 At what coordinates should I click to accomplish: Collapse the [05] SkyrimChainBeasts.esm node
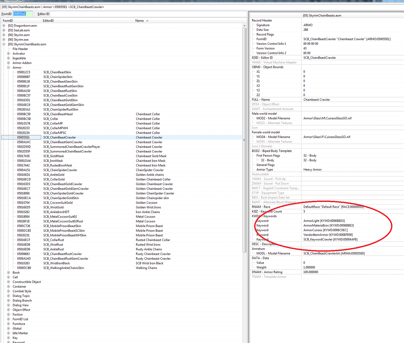coord(4,44)
